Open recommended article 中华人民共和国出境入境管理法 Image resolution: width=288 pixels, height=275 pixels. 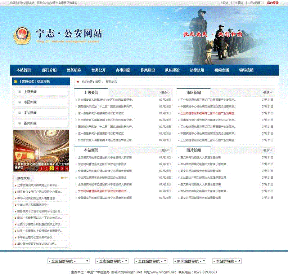[x=36, y=198]
